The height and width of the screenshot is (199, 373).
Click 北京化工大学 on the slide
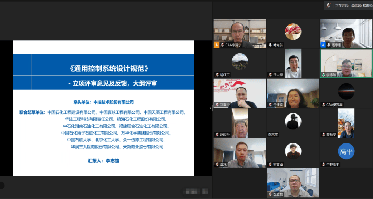coord(107,140)
